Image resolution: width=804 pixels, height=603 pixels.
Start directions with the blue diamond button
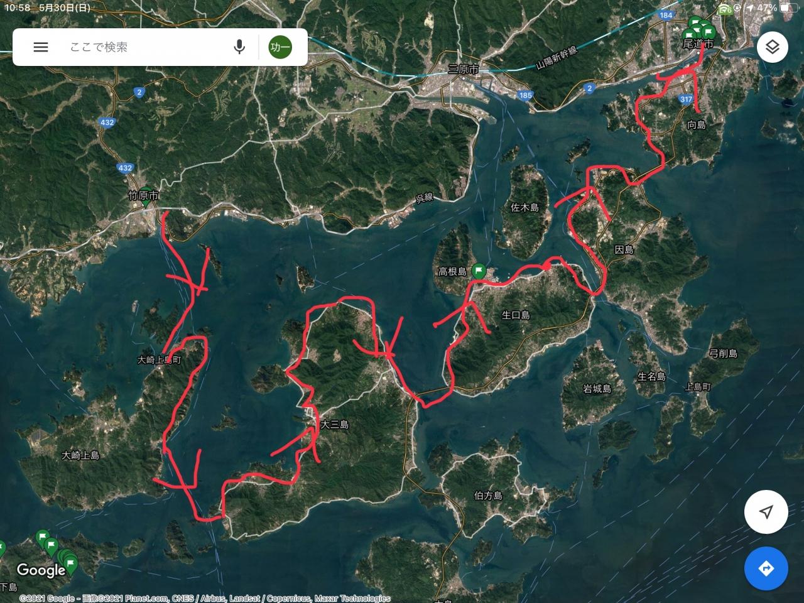point(766,569)
